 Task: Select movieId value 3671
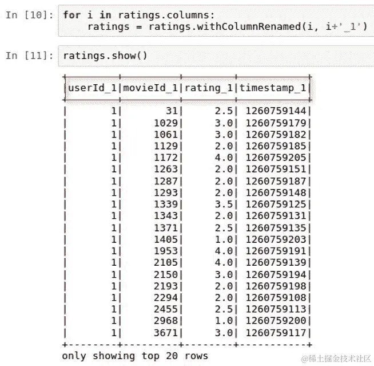click(x=166, y=333)
